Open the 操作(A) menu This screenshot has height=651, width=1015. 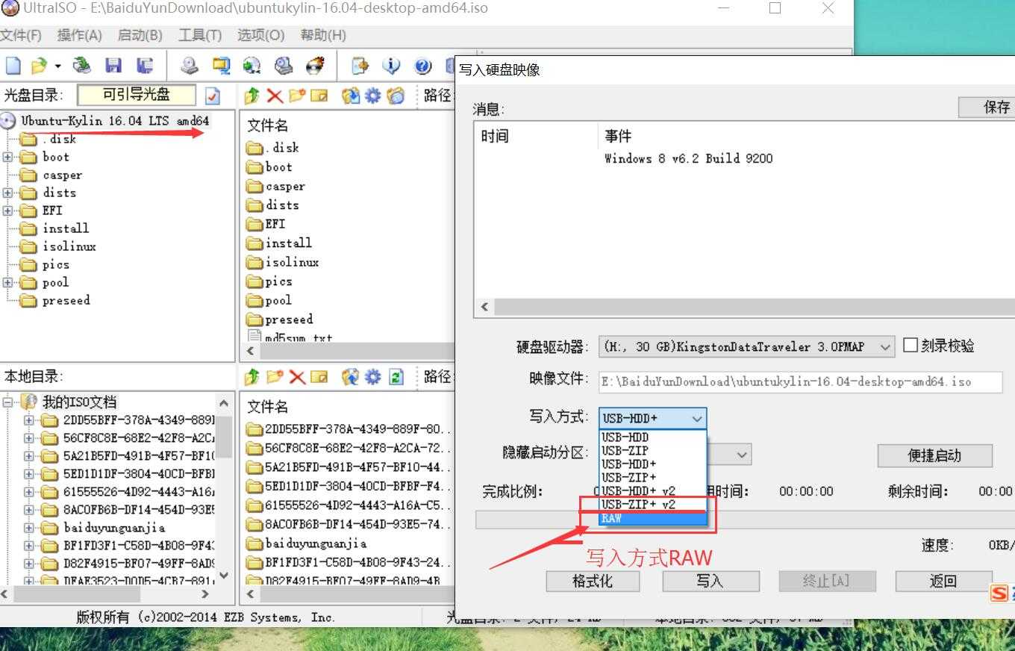pyautogui.click(x=79, y=35)
